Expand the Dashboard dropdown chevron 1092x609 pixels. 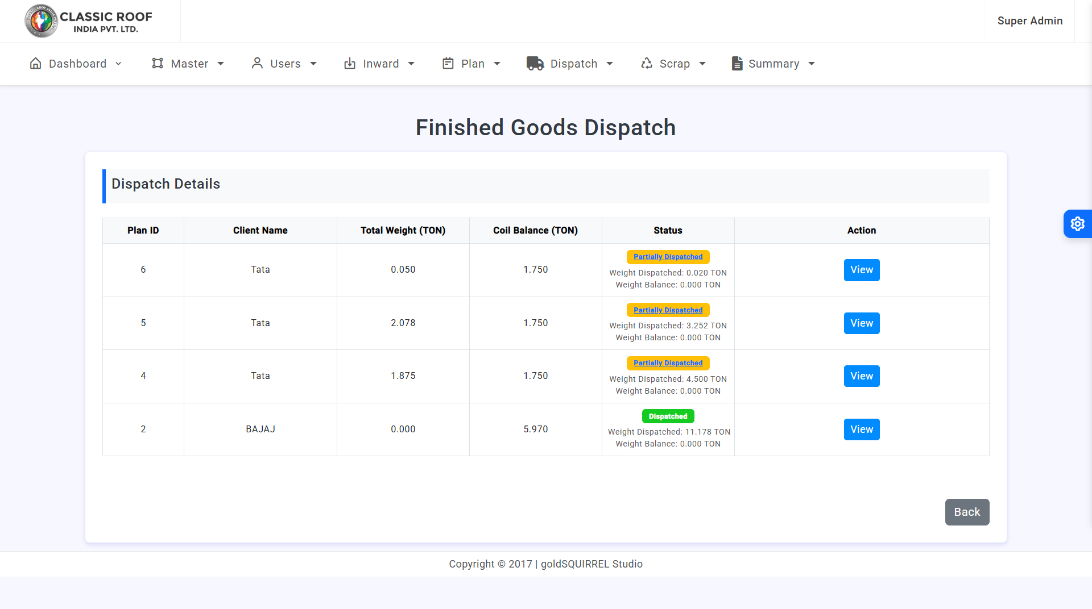pyautogui.click(x=118, y=64)
